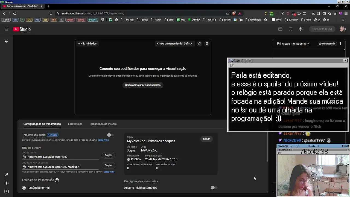Click the browser back arrow

point(4,13)
